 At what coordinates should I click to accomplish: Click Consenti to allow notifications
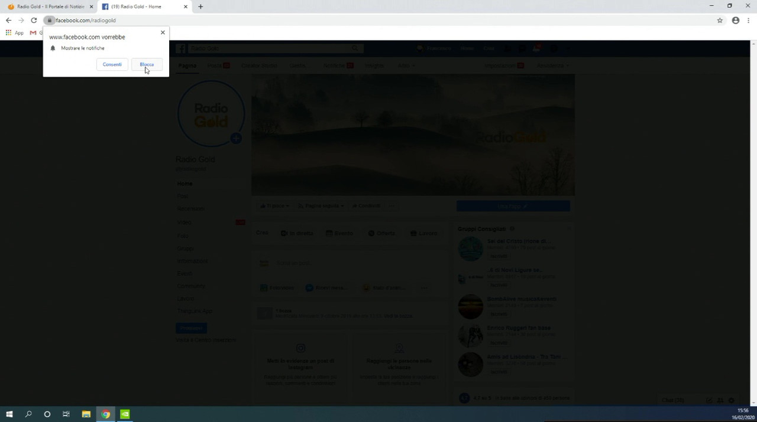[112, 64]
